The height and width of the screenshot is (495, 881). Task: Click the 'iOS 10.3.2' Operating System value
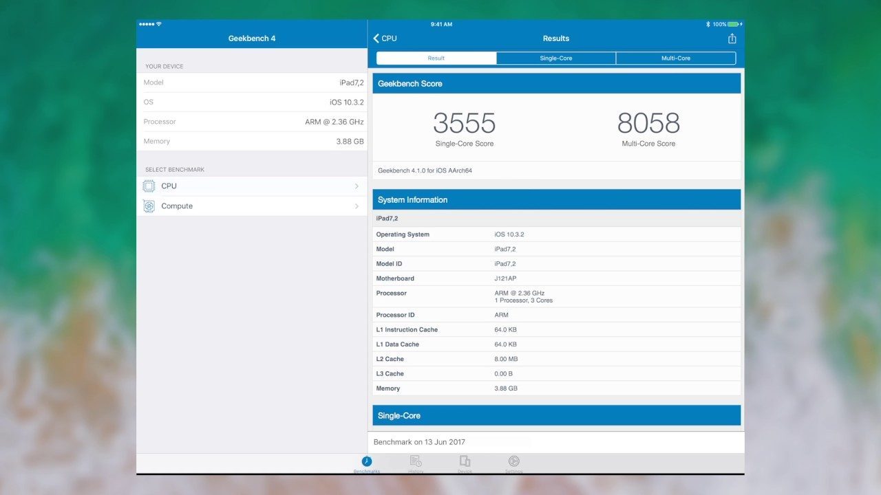point(509,234)
